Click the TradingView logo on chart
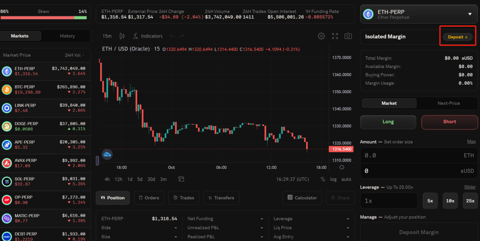Screen dimensions: 480x241 pos(108,154)
